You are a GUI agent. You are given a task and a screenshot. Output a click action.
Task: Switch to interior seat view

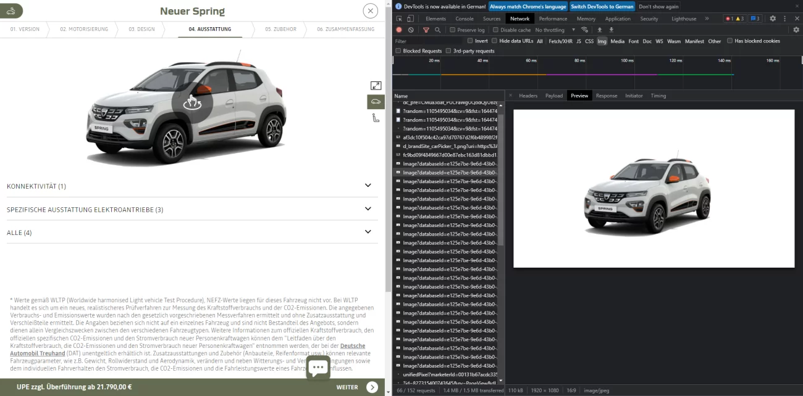coord(376,118)
